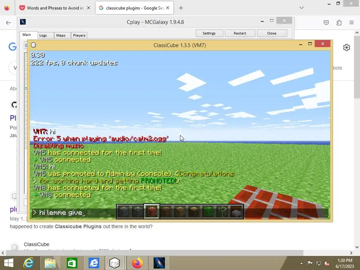This screenshot has width=360, height=270.
Task: Open the MCGalaxy galaxy taskbar icon
Action: pos(159,263)
